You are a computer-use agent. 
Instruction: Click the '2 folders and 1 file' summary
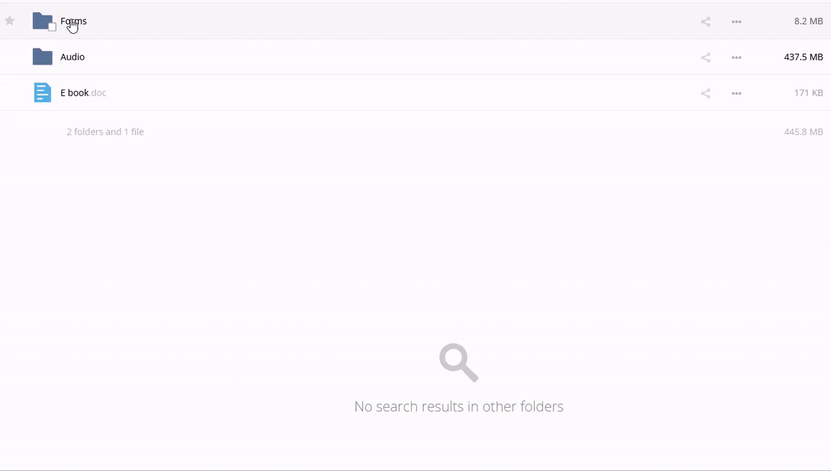tap(105, 131)
